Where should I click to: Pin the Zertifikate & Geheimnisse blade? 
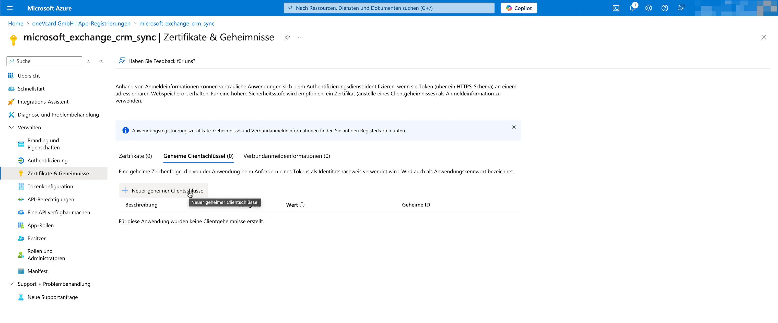coord(287,37)
